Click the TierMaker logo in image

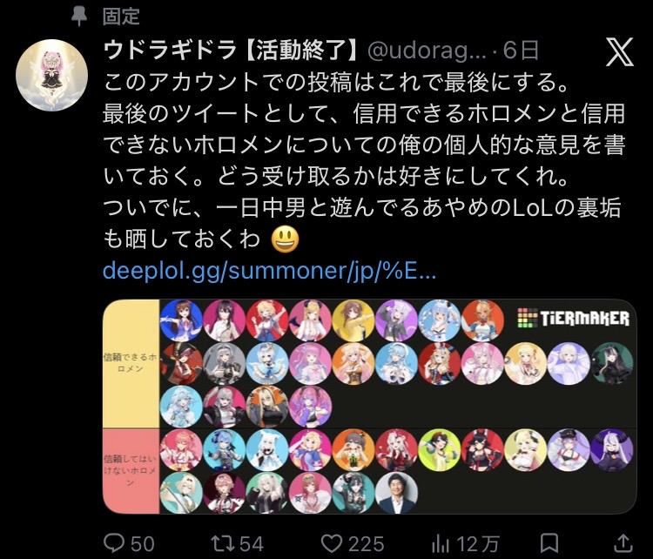tap(574, 318)
